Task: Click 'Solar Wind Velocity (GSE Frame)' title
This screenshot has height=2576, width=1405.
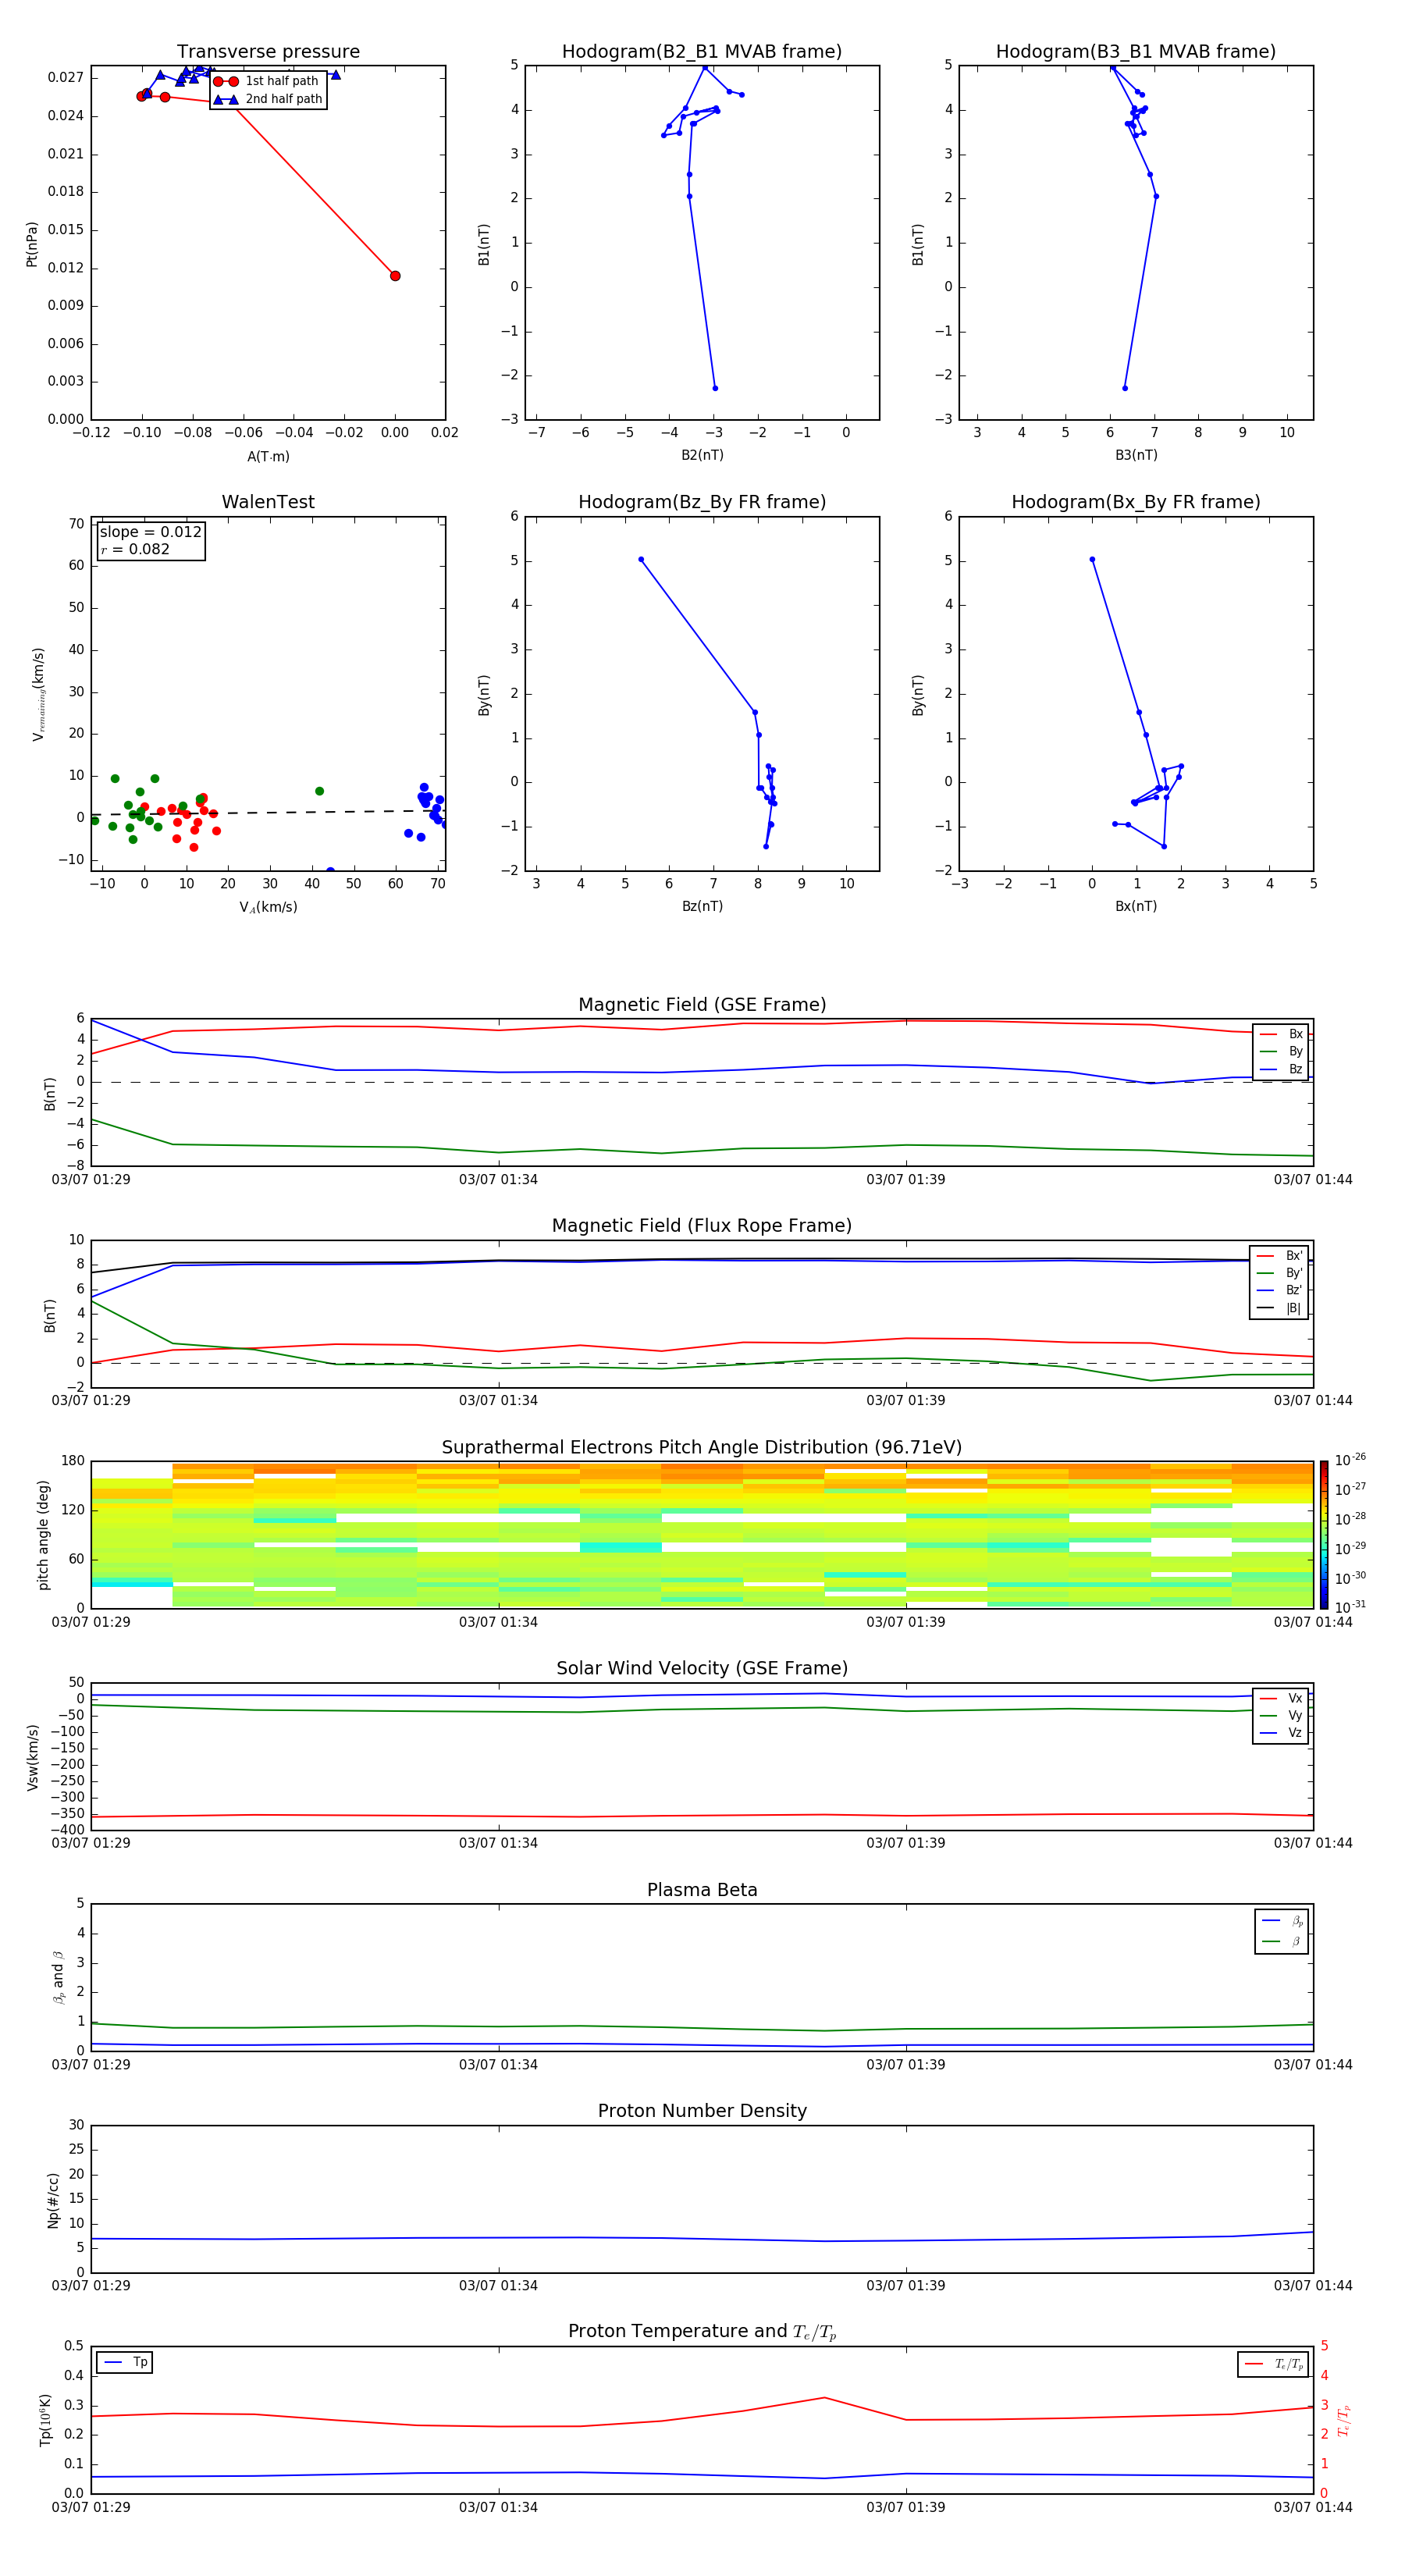Action: coord(702,1669)
